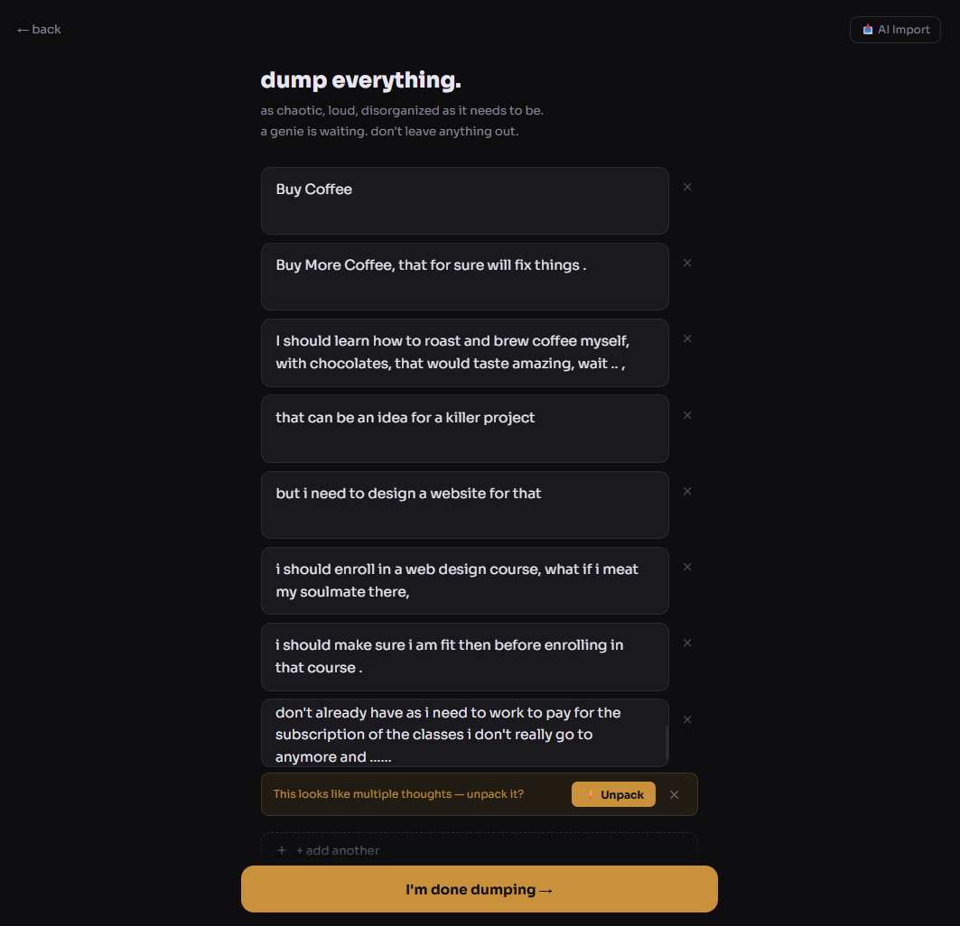The height and width of the screenshot is (926, 960).
Task: Click the Unpack button
Action: click(613, 794)
